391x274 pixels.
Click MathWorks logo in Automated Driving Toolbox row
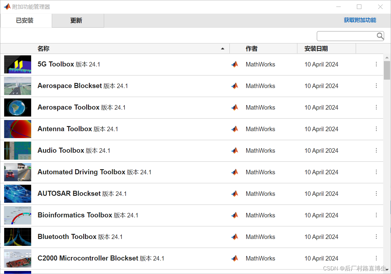pos(235,172)
